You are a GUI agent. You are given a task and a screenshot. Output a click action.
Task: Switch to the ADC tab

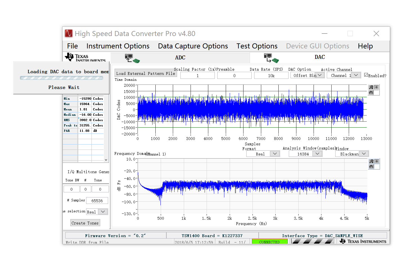180,58
